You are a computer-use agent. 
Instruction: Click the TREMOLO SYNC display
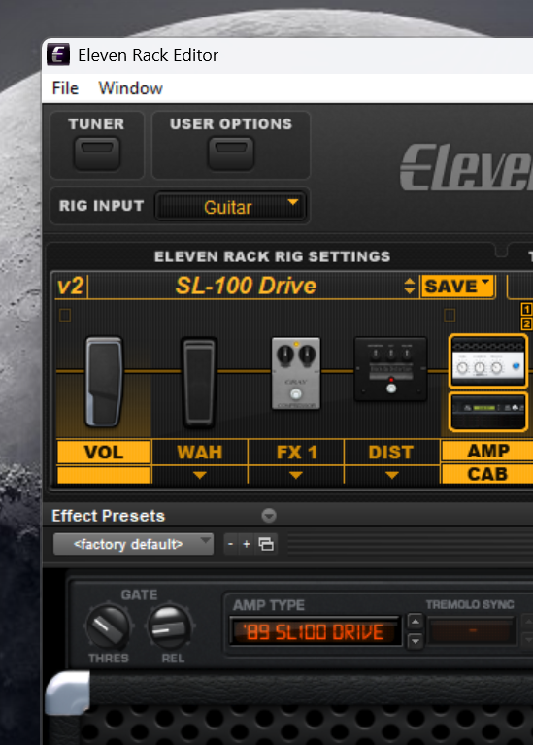[x=472, y=631]
